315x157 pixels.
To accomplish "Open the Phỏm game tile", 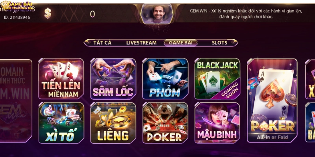I will (x=165, y=78).
